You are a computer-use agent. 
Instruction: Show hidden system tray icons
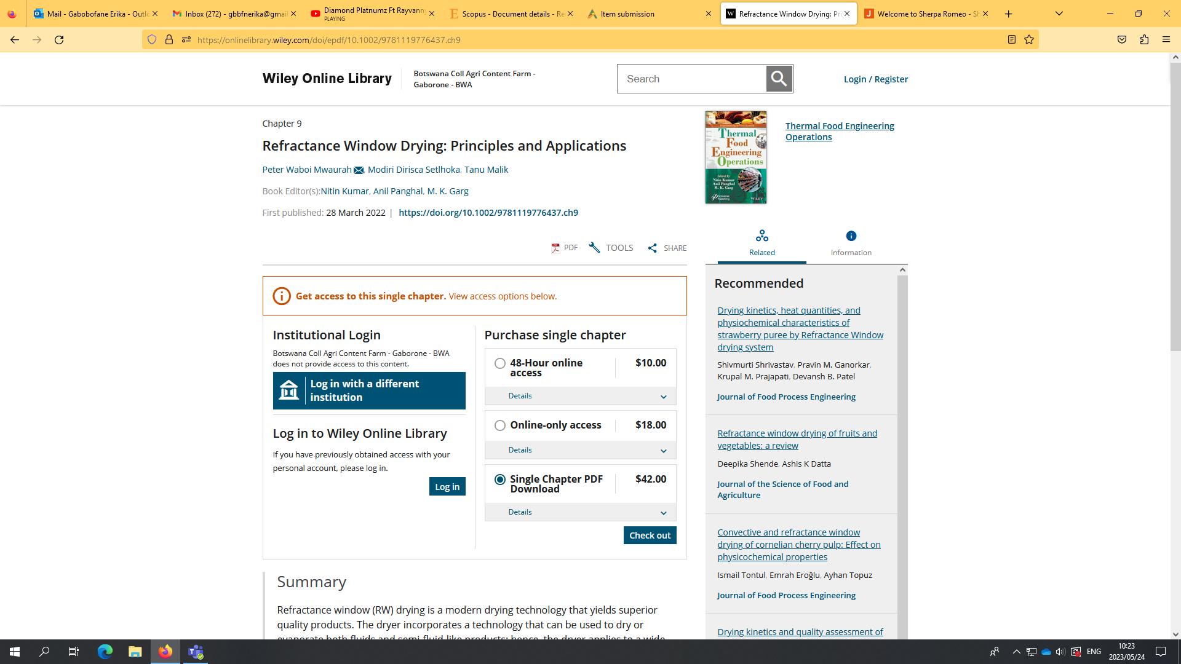pyautogui.click(x=1016, y=652)
